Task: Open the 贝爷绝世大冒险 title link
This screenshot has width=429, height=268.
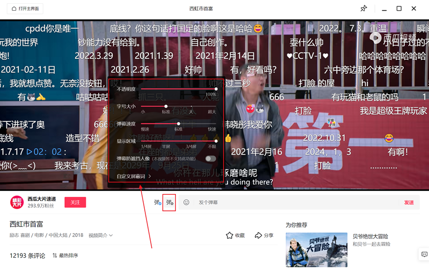Action: pyautogui.click(x=370, y=236)
